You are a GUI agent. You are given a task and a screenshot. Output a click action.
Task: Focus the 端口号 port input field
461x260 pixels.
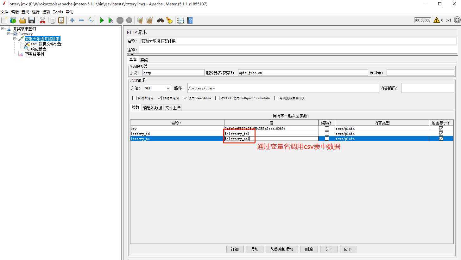420,73
